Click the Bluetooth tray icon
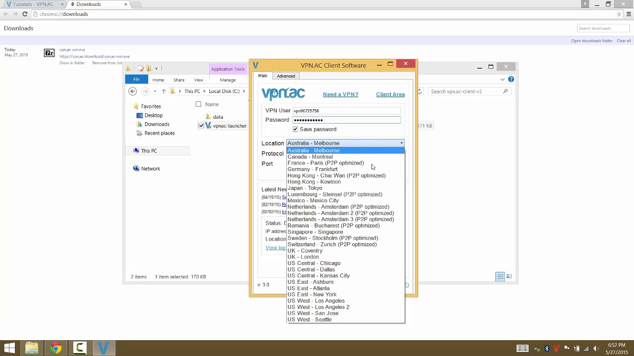 (x=547, y=349)
